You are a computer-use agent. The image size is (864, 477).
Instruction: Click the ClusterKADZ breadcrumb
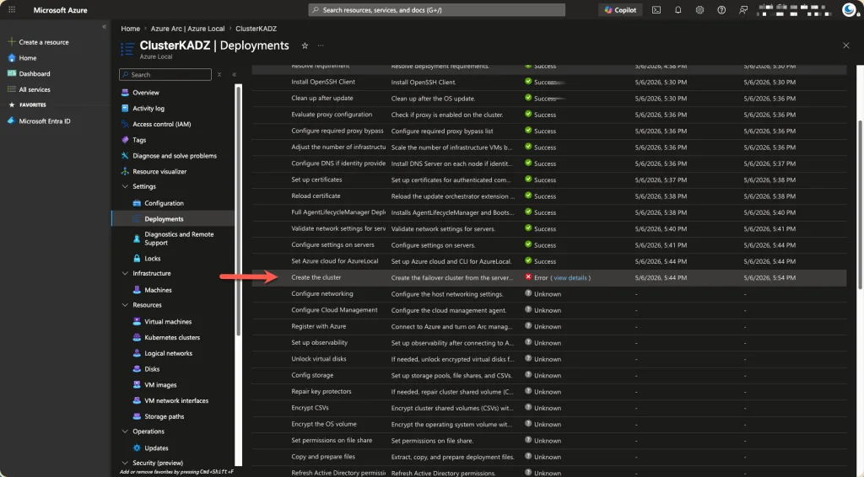256,29
